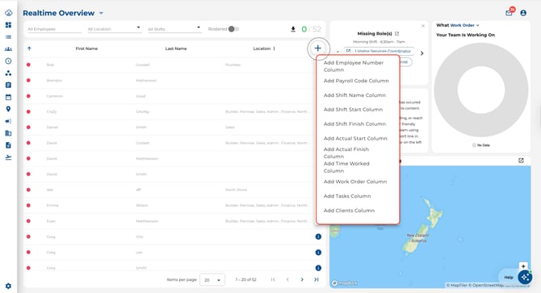Select Add Clients Column
Screen dimensions: 541x293
358,211
